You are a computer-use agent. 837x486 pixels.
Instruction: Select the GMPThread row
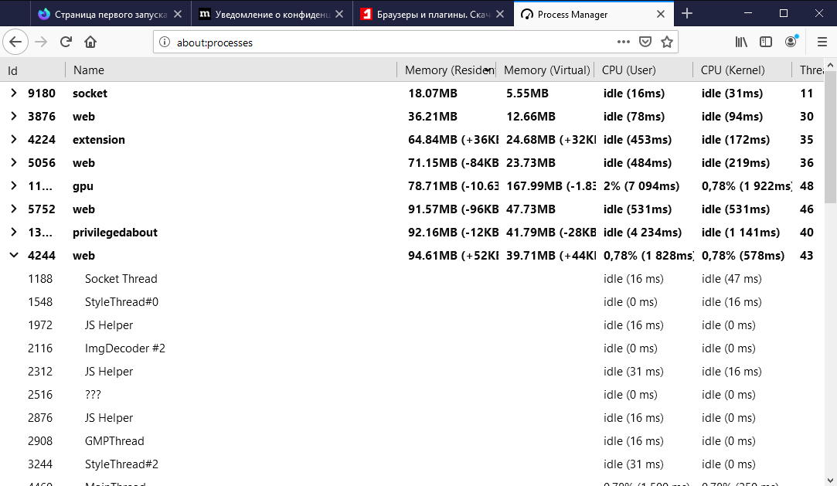(x=412, y=441)
